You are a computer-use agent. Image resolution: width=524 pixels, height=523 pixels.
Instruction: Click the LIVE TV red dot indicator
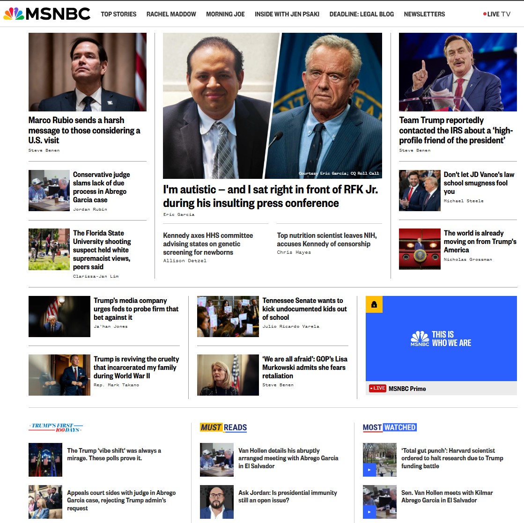[485, 14]
